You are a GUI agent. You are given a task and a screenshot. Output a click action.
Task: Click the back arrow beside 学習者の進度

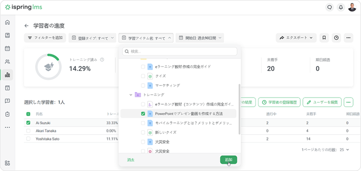pos(26,26)
